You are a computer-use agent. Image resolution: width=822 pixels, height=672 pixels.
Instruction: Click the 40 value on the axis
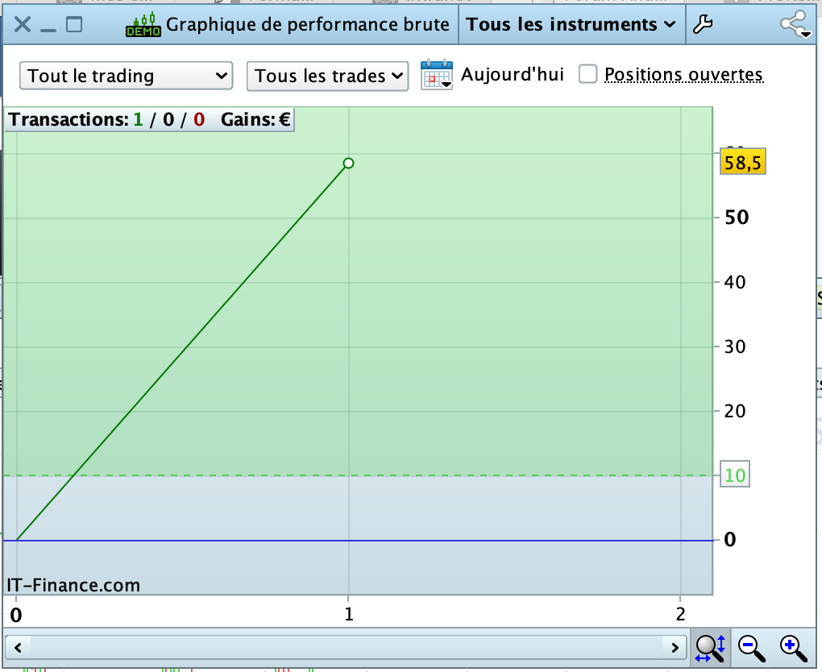pyautogui.click(x=735, y=283)
